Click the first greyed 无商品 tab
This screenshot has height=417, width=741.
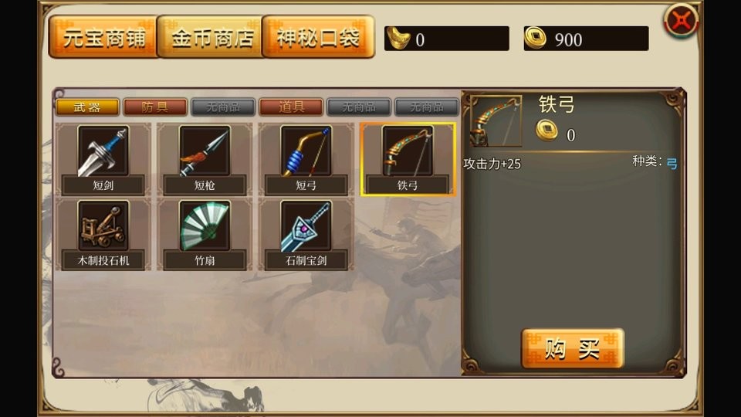(223, 107)
